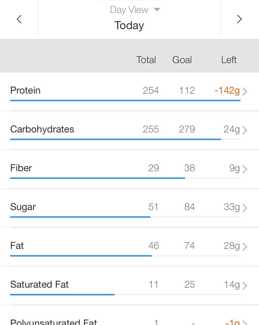259x325 pixels.
Task: Select the Protein nutrient label
Action: click(x=25, y=90)
